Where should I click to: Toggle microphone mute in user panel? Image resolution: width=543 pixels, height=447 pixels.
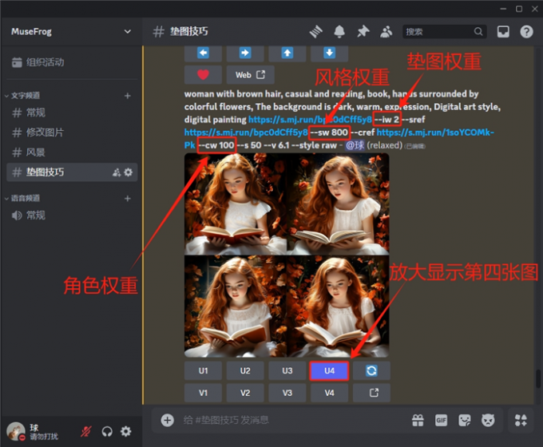86,431
